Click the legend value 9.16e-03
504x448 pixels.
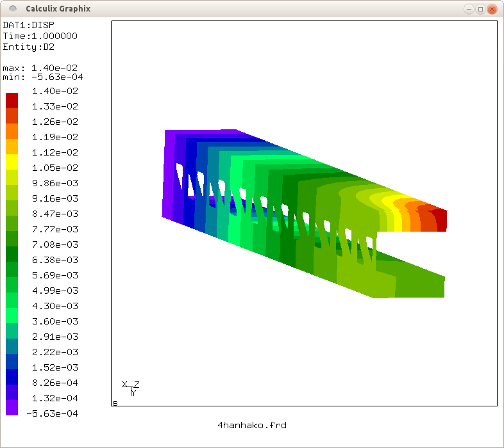pos(55,198)
